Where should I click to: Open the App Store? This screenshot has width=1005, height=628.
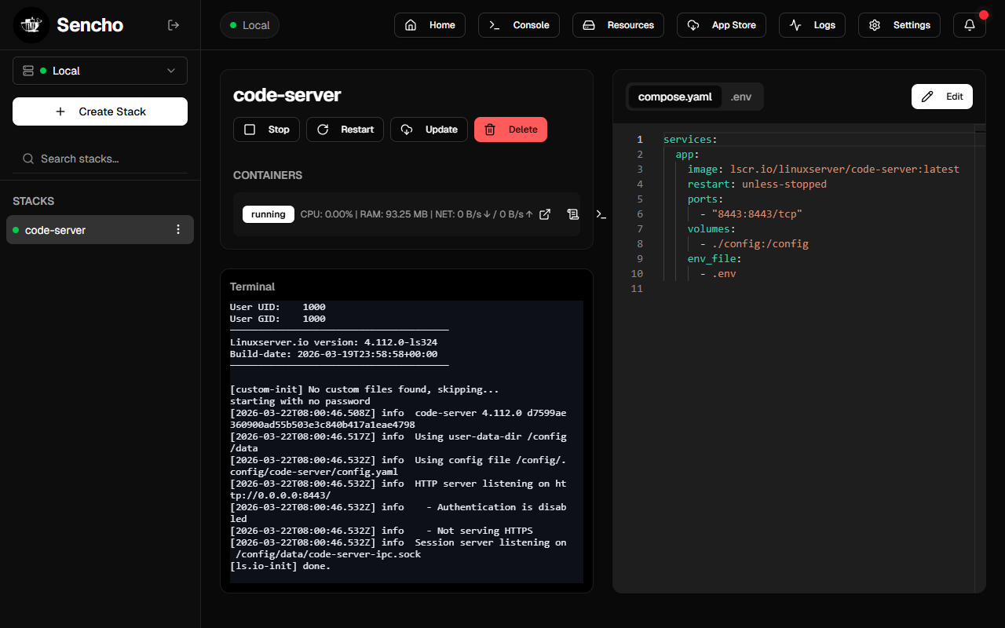[722, 25]
